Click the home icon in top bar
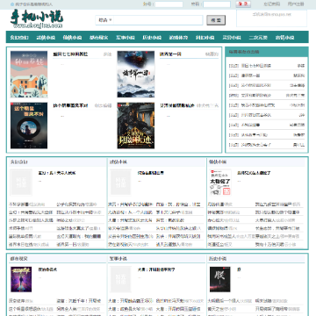Image resolution: width=316 pixels, height=316 pixels. click(12, 4)
